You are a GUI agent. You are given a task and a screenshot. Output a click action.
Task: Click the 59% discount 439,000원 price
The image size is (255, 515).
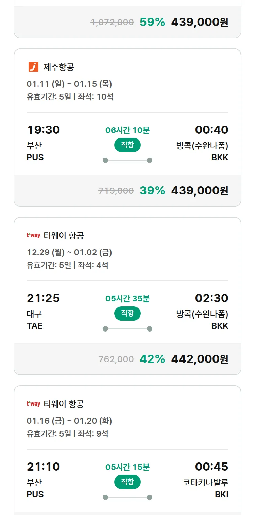click(x=200, y=22)
